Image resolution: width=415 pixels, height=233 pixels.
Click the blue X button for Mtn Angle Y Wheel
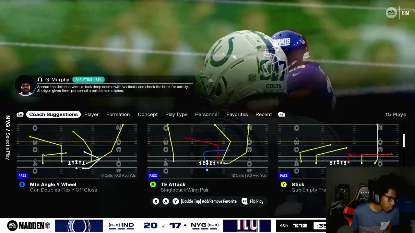tap(22, 184)
